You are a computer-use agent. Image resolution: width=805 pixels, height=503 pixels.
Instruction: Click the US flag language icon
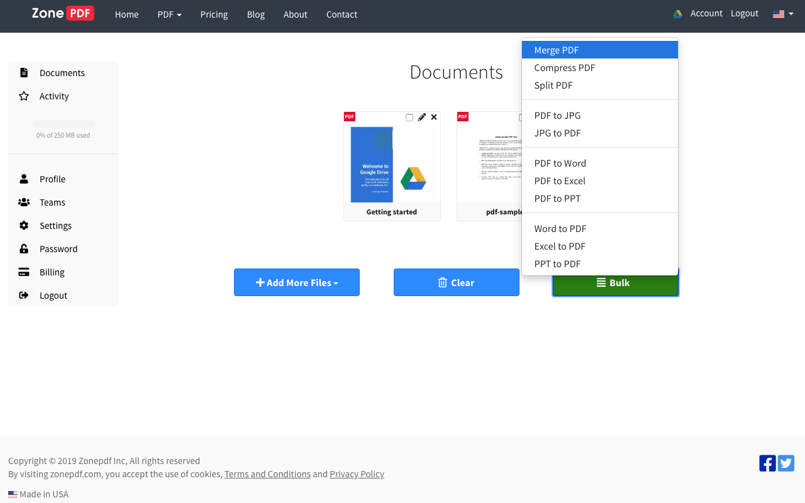[779, 14]
